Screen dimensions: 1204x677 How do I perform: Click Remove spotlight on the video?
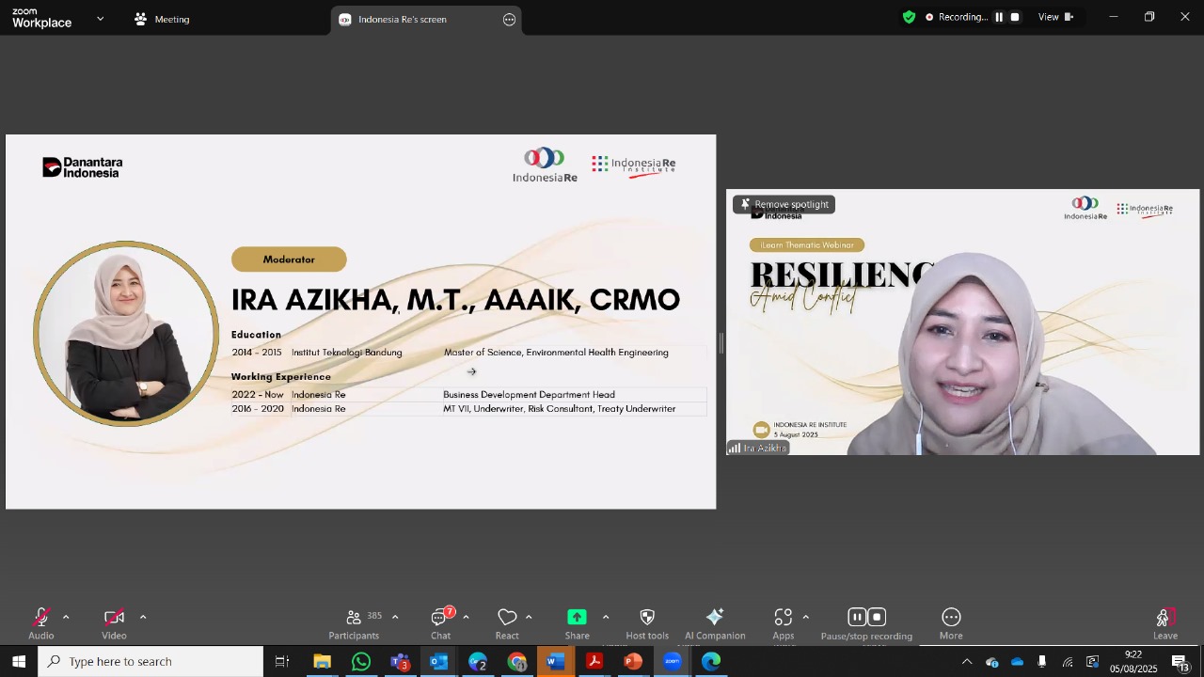coord(784,204)
